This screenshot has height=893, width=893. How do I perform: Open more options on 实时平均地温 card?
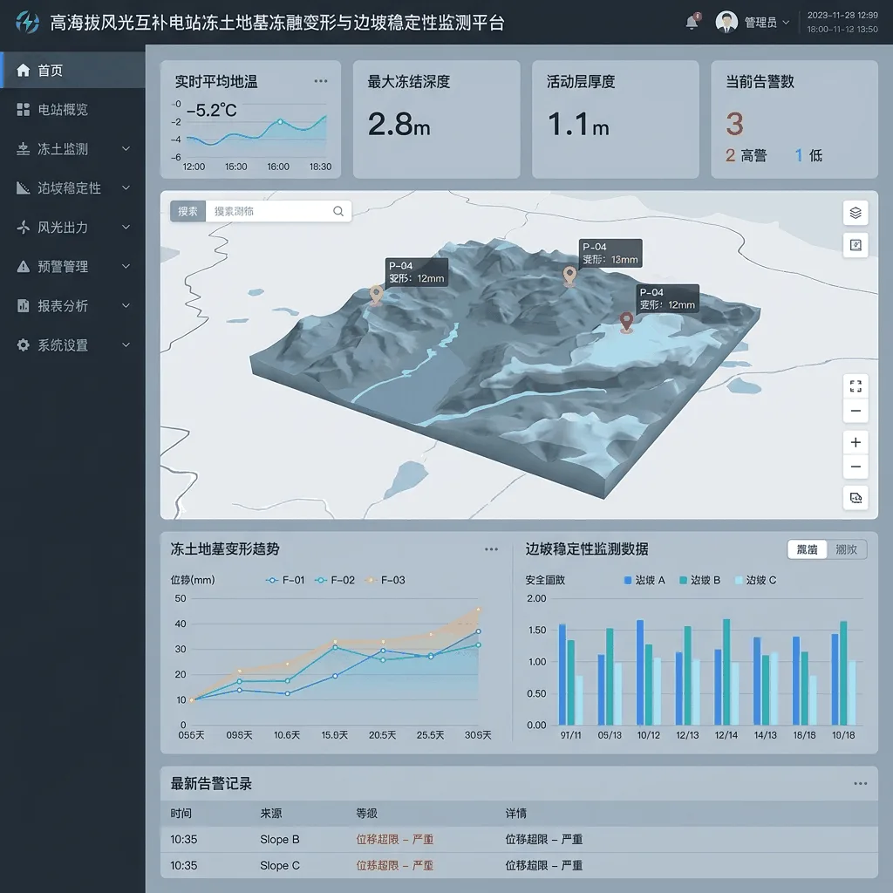(321, 81)
